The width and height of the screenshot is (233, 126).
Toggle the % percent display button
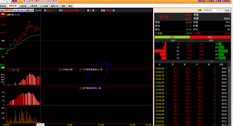[15, 11]
